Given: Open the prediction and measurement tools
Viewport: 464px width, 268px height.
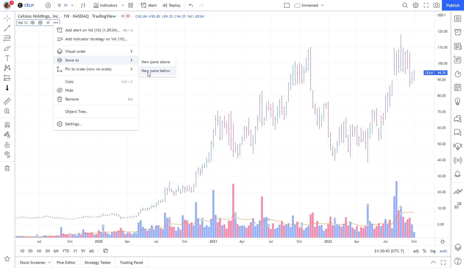Looking at the screenshot, I should [x=7, y=78].
